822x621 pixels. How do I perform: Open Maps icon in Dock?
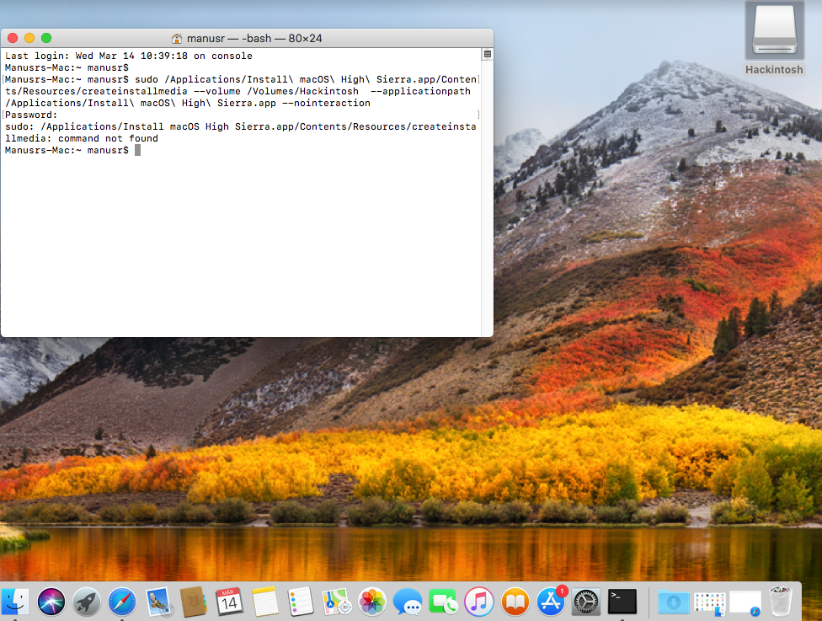pyautogui.click(x=336, y=601)
